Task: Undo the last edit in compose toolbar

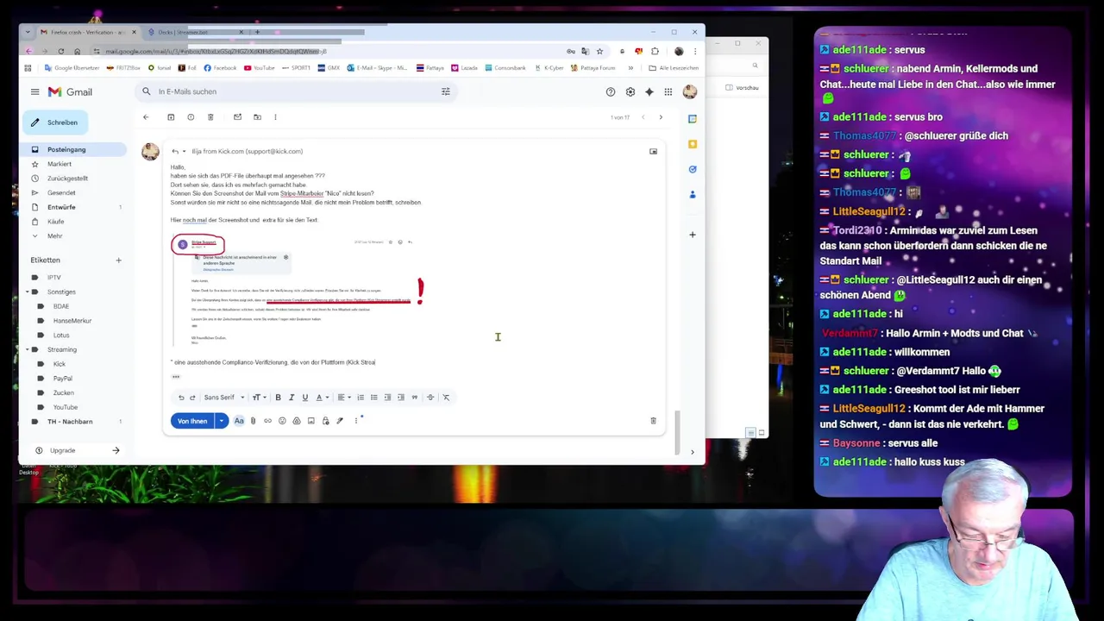Action: click(x=181, y=398)
